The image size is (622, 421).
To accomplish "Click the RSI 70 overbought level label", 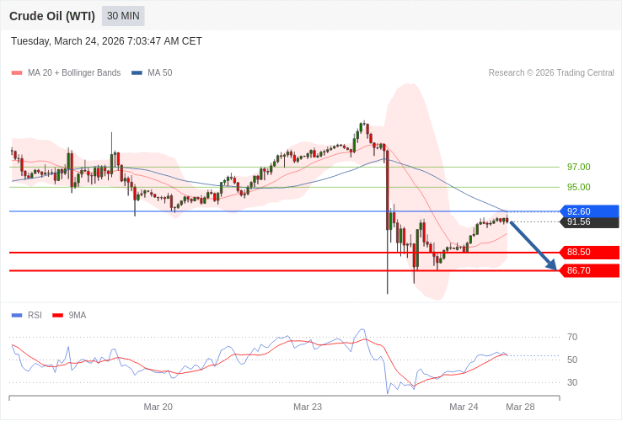I will 572,337.
